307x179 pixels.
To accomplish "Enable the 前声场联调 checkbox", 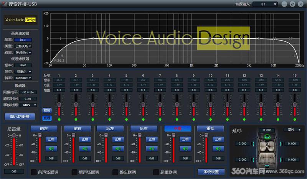I will (34, 172).
